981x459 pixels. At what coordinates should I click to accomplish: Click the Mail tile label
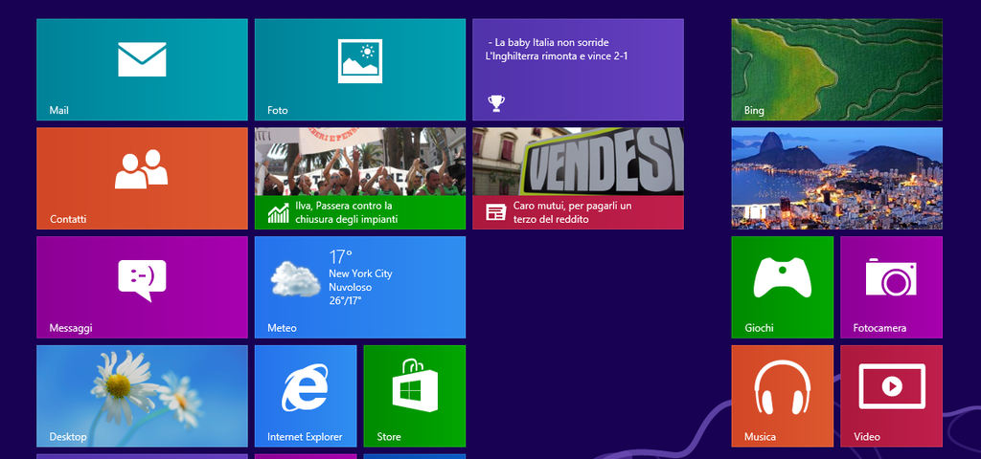[58, 111]
